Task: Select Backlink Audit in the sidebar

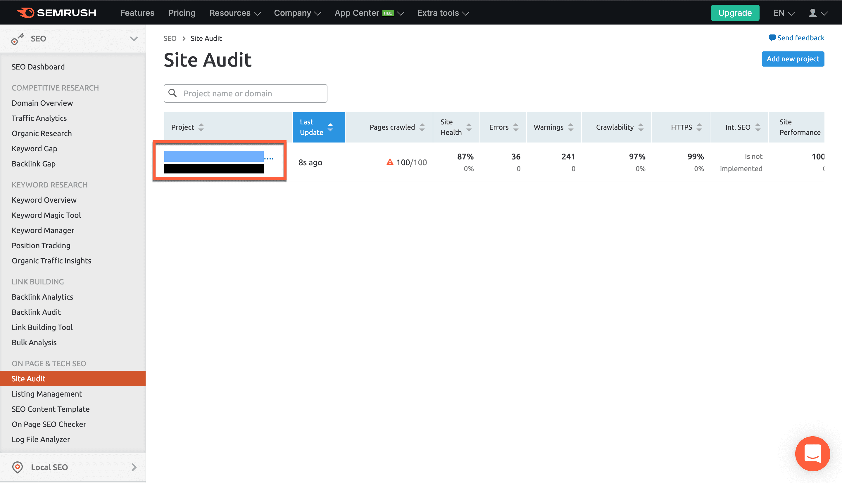Action: point(36,312)
